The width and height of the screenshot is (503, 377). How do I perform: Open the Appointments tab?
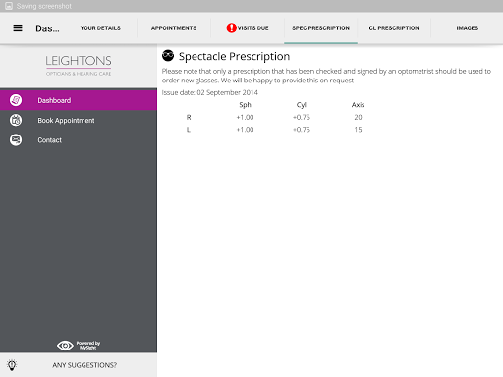[x=174, y=28]
